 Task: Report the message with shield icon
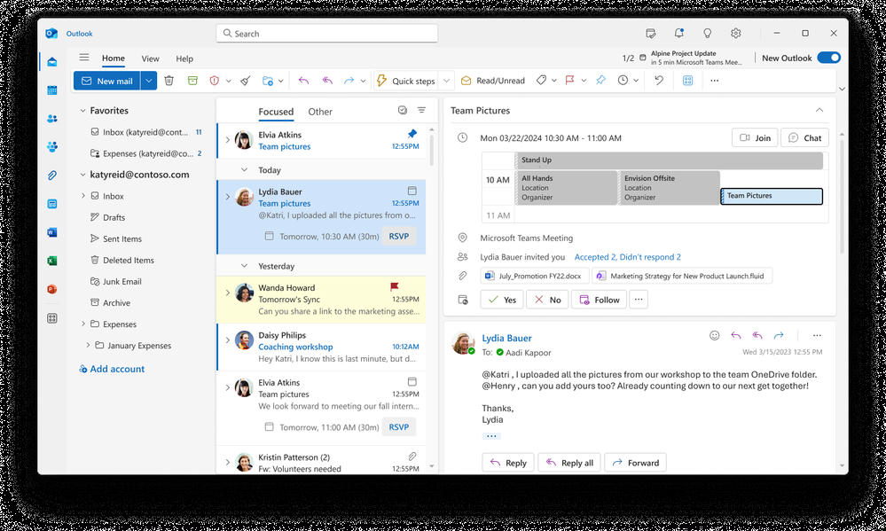(x=214, y=81)
